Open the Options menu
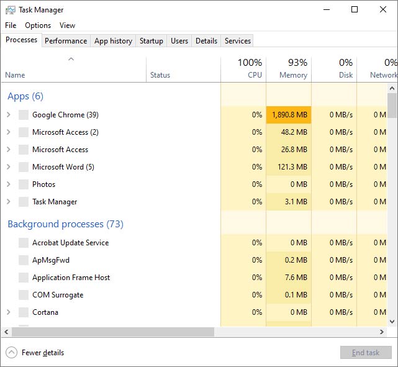 click(x=38, y=25)
